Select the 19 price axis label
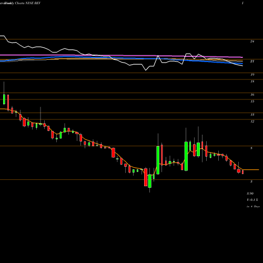The width and height of the screenshot is (263, 263). coord(252,75)
